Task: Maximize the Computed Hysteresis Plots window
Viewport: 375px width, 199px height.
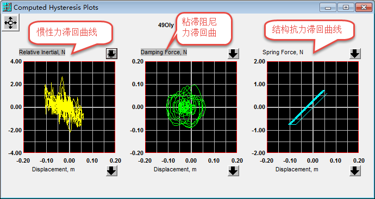Action: tap(346, 8)
